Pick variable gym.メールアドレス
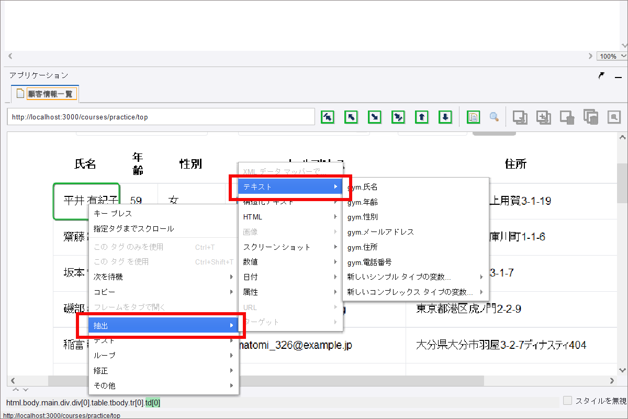 coord(416,232)
